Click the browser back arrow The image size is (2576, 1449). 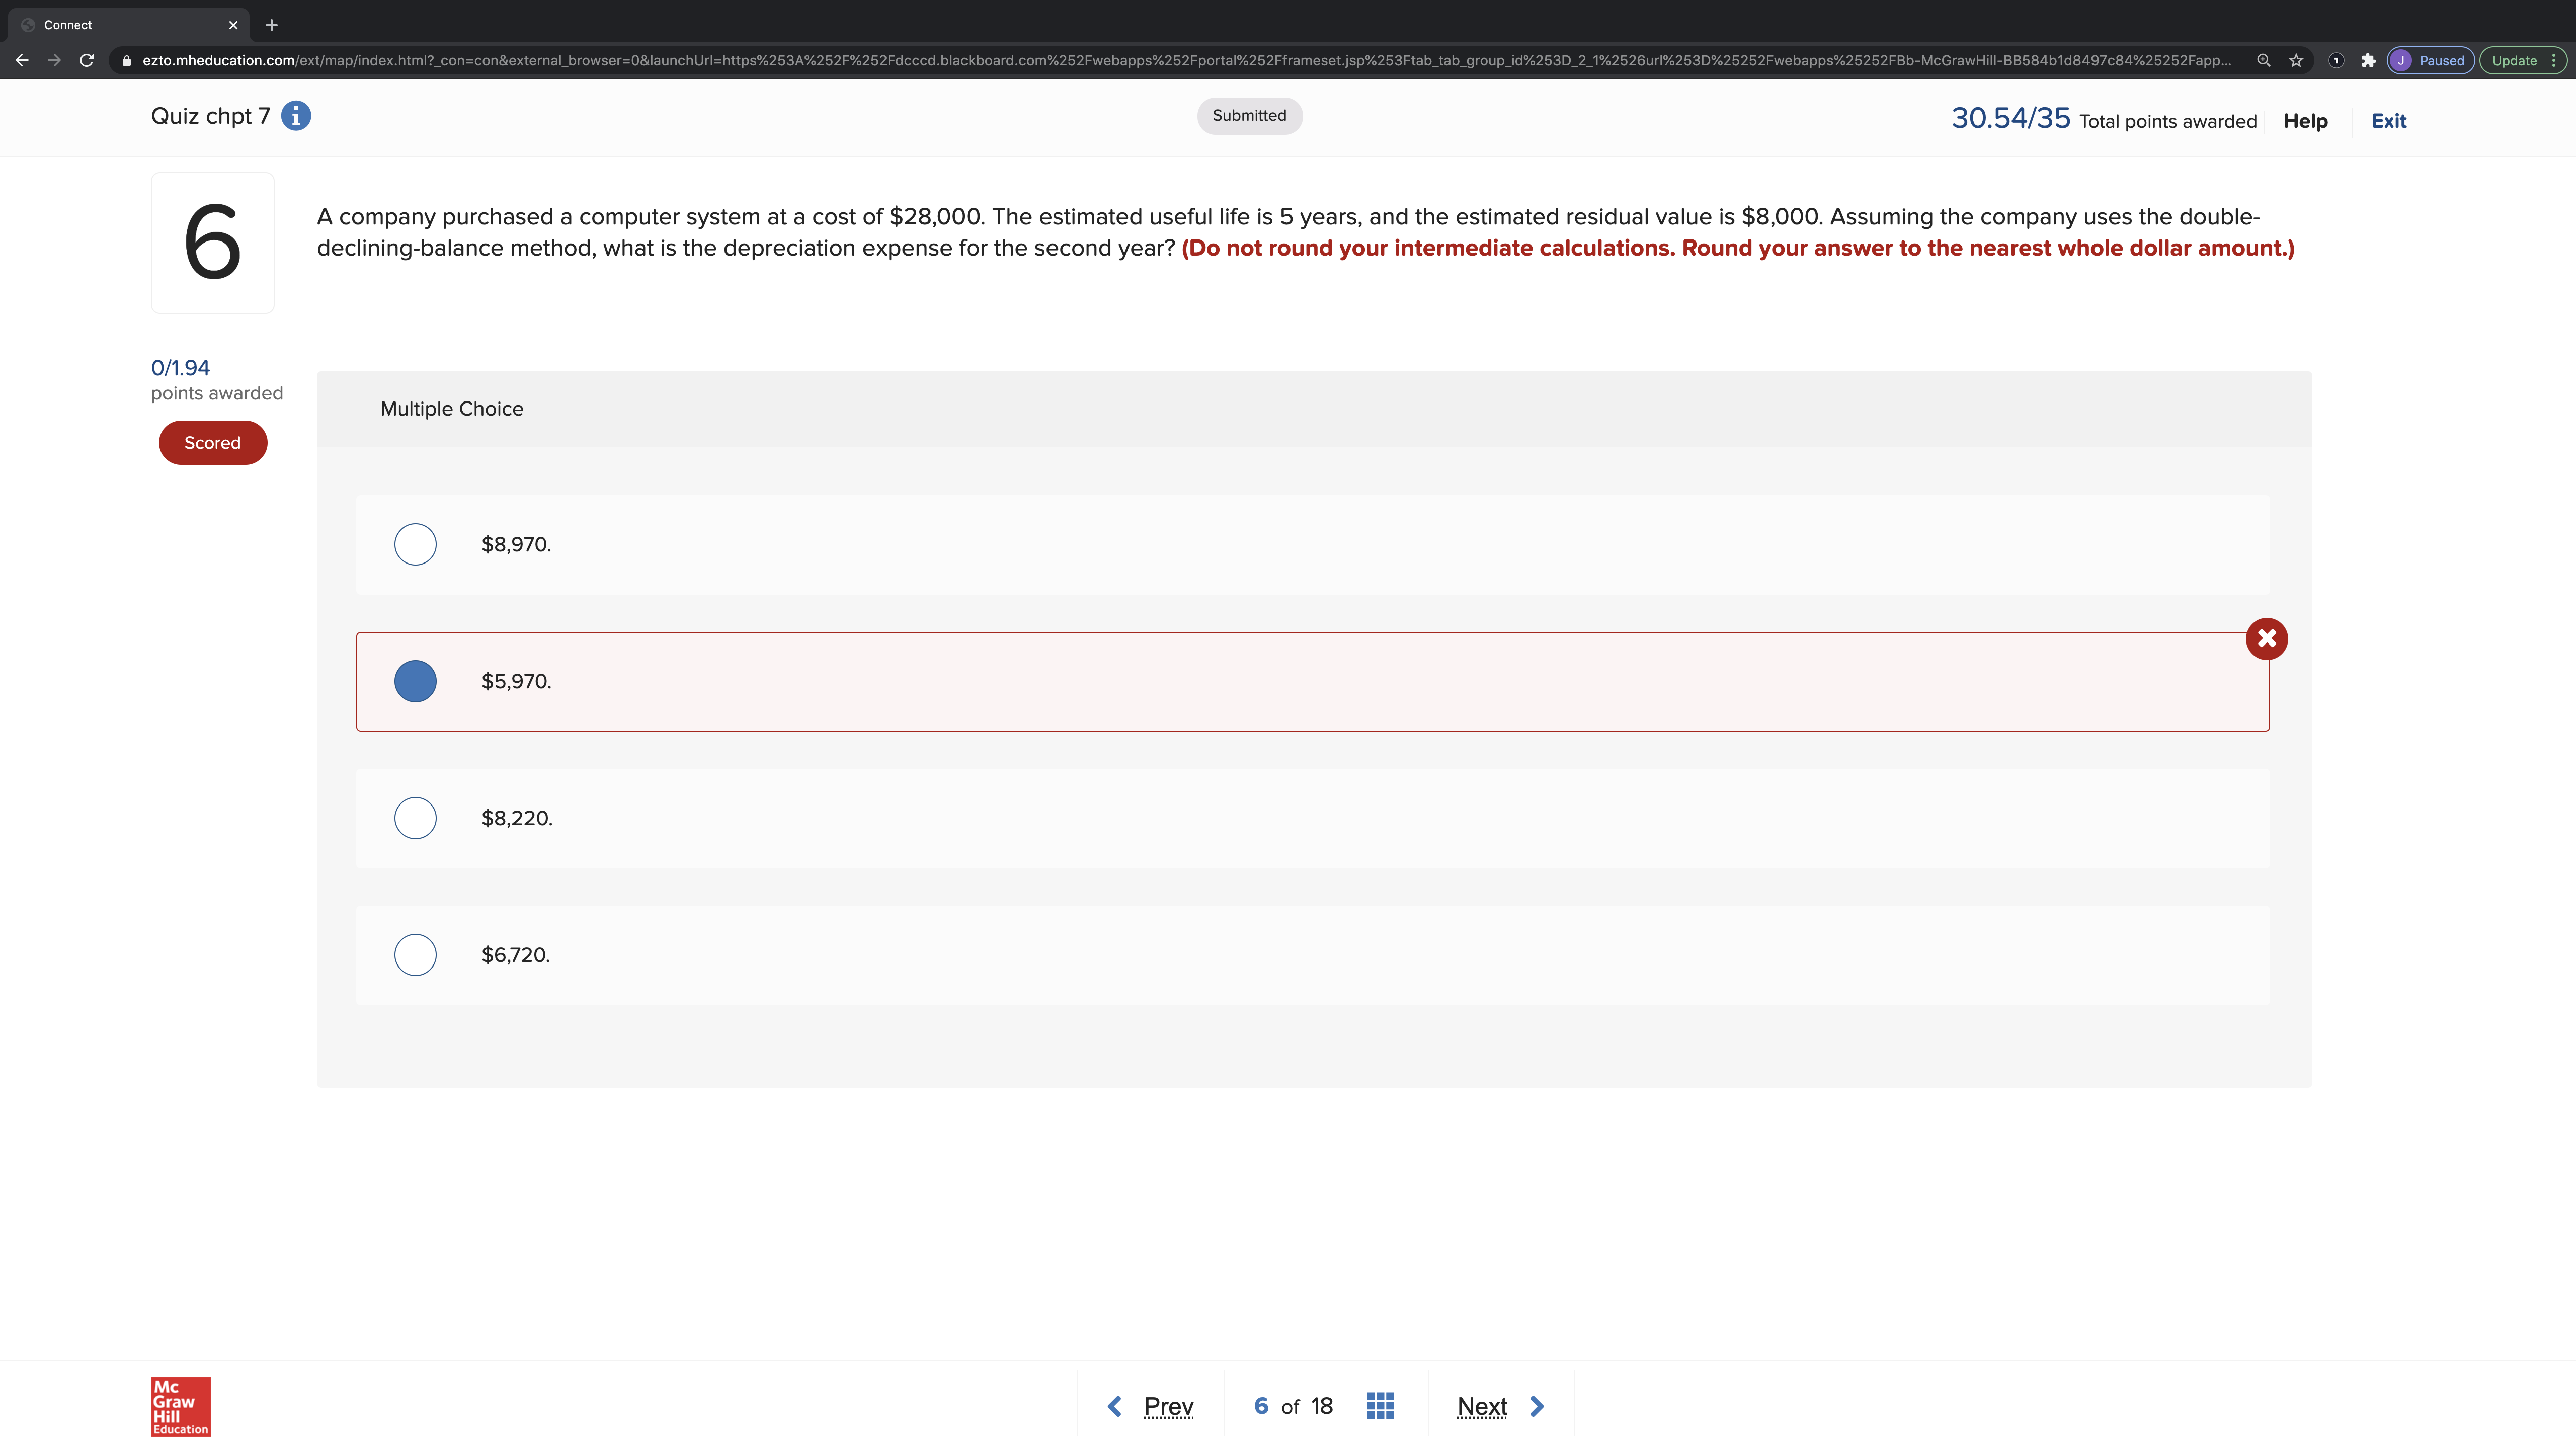coord(22,61)
